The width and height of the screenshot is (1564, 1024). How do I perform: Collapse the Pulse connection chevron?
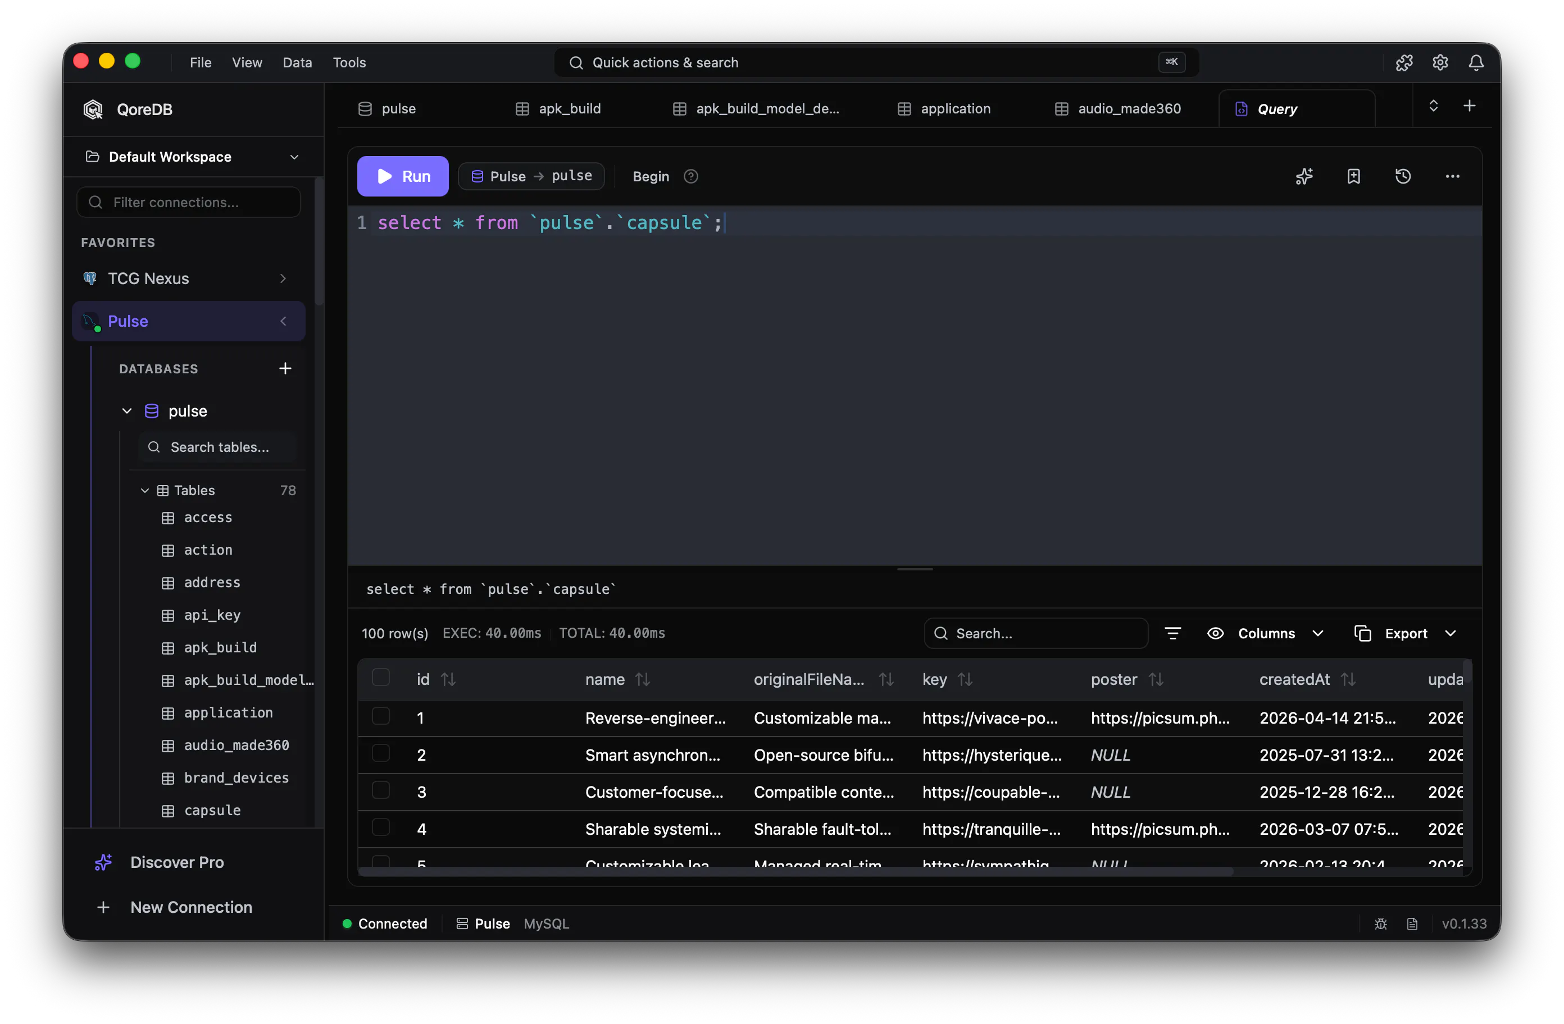pyautogui.click(x=283, y=321)
